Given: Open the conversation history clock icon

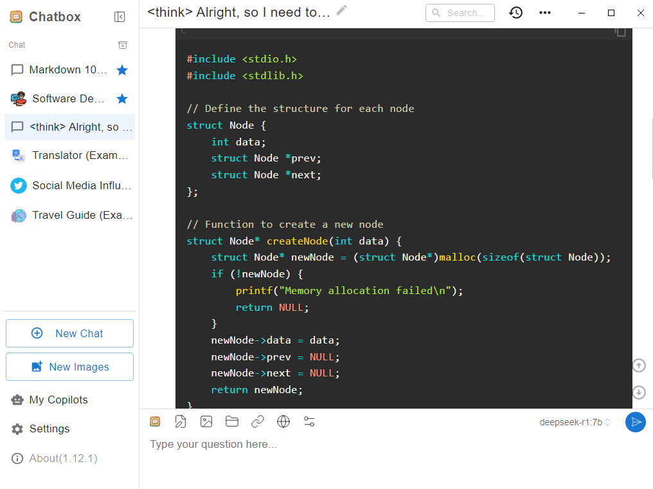Looking at the screenshot, I should pyautogui.click(x=515, y=12).
